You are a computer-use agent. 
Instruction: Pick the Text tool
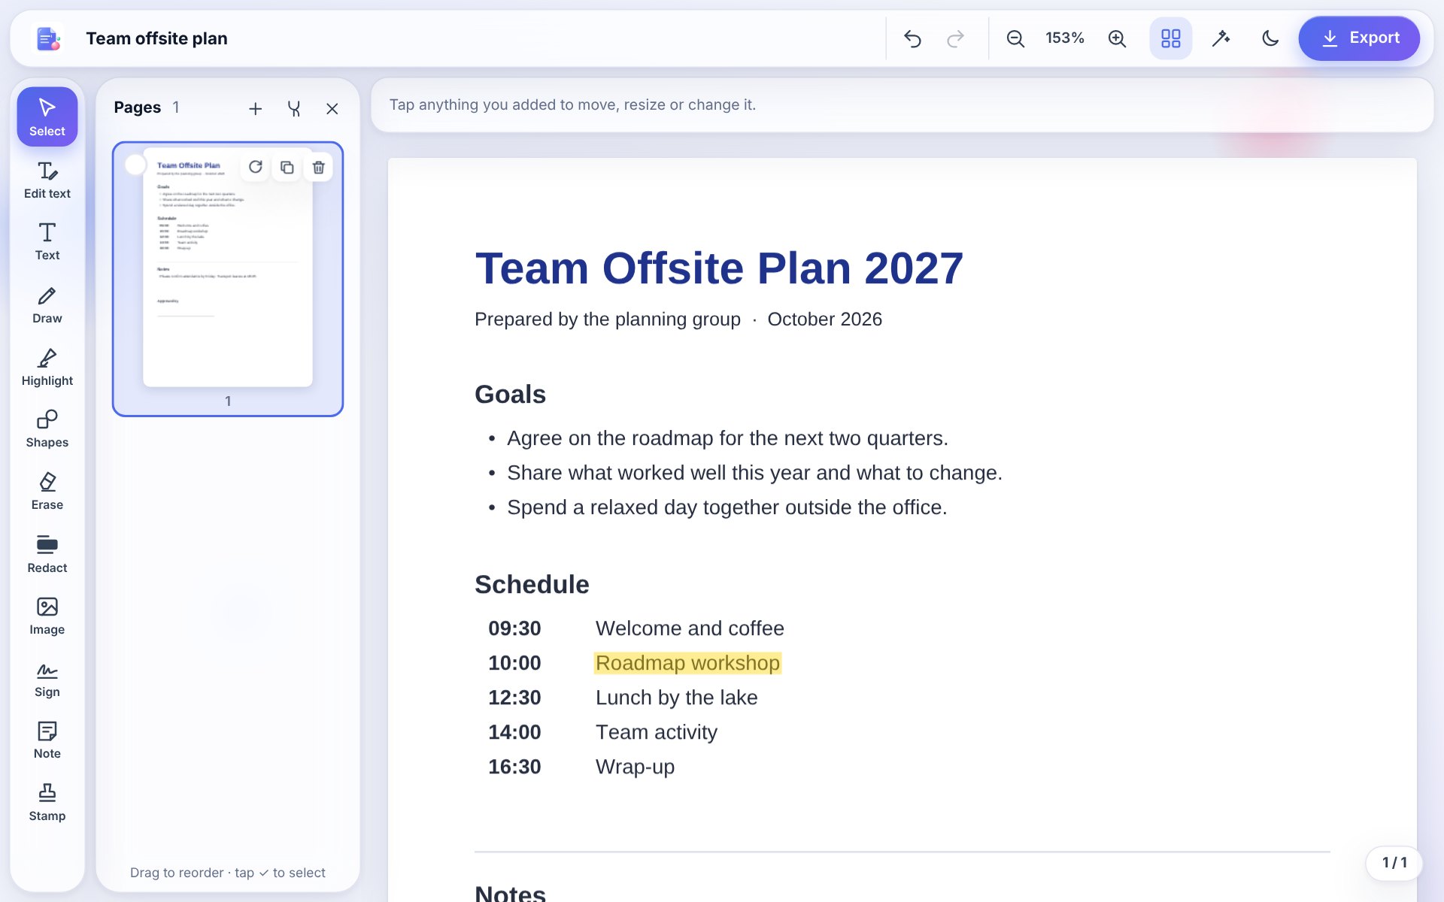pos(47,242)
